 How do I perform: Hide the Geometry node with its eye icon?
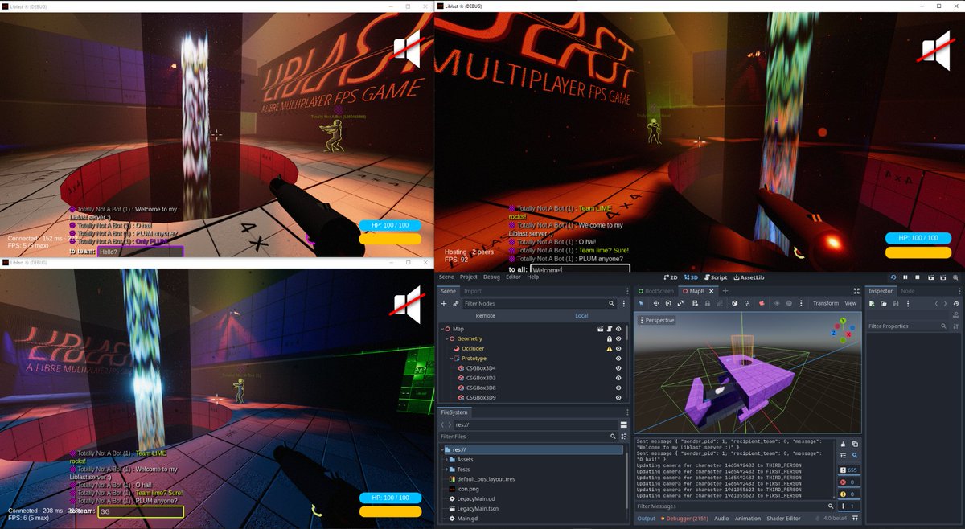tap(619, 338)
